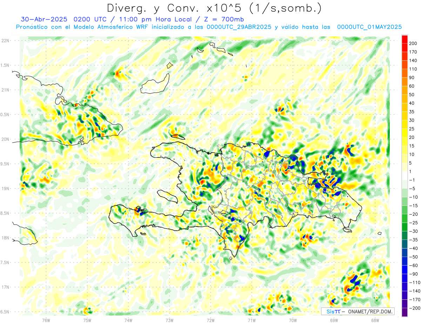Image resolution: width=421 pixels, height=325 pixels.
Task: Click the positive '5' color scale value
Action: (411, 163)
